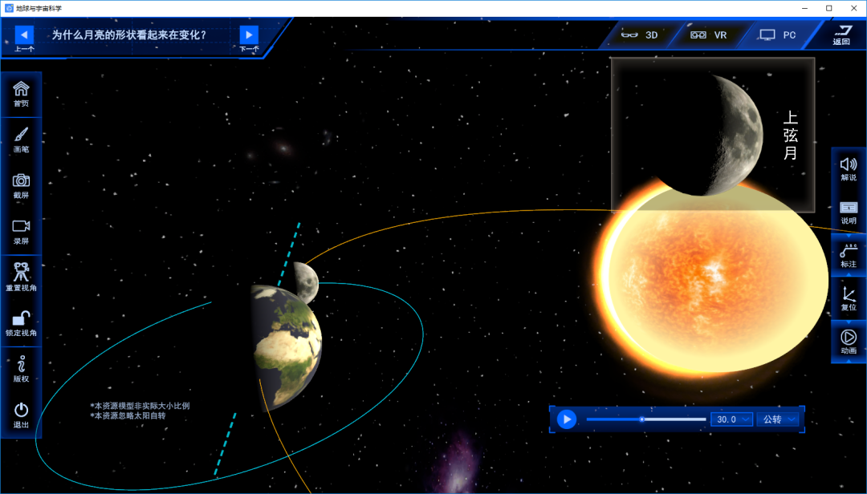Open the 公转 revolution dropdown
Image resolution: width=867 pixels, height=494 pixels.
click(x=778, y=419)
